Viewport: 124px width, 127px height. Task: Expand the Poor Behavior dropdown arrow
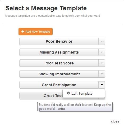click(x=102, y=41)
